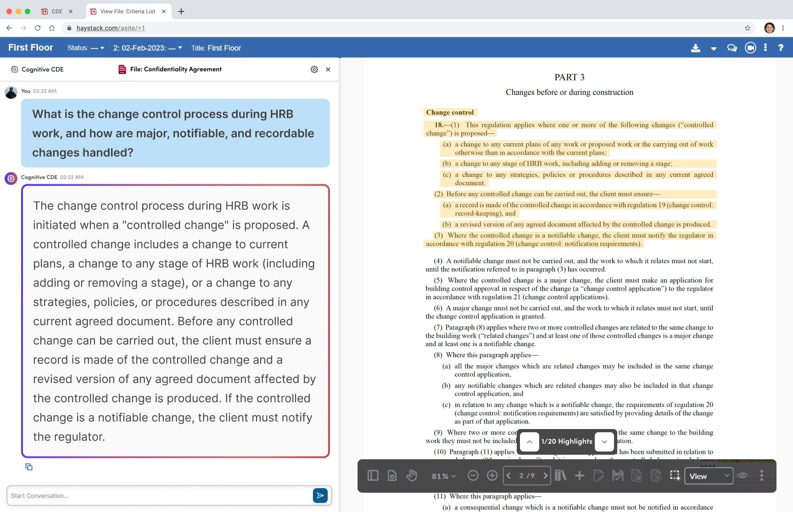Open the header vertical ellipsis menu
Screen dimensions: 793x512
[x=765, y=47]
